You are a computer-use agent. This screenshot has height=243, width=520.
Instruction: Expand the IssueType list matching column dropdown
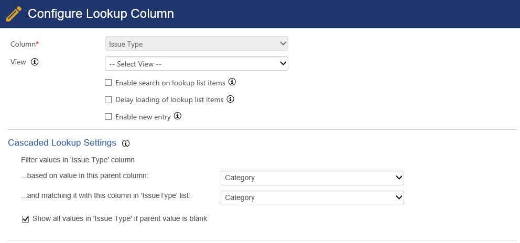pos(312,197)
